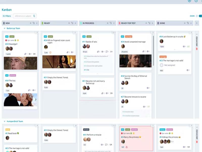Viewport: 202px width, 152px height.
Task: Fold the READY FOR TEST column
Action: (153, 23)
